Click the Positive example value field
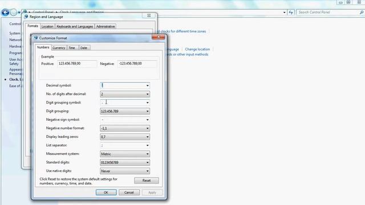Screen dimensions: 365x205 tap(77, 63)
